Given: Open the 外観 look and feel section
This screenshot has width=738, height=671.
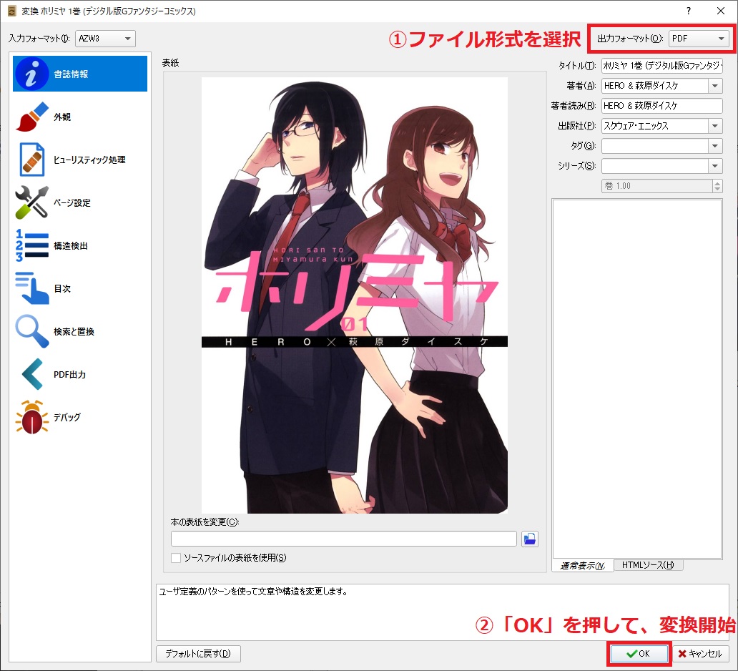Looking at the screenshot, I should pyautogui.click(x=80, y=117).
